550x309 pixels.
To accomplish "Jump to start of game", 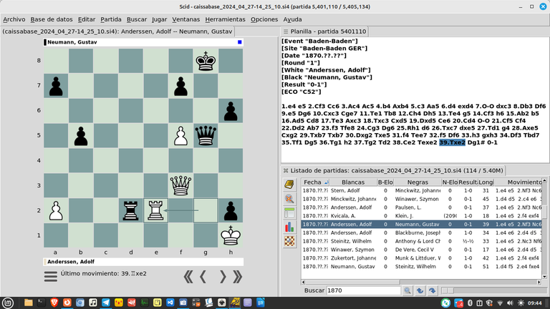I will tap(188, 277).
